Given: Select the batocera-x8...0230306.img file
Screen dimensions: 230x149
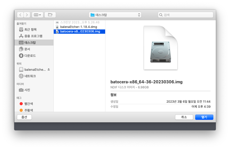Looking at the screenshot, I should click(x=79, y=31).
